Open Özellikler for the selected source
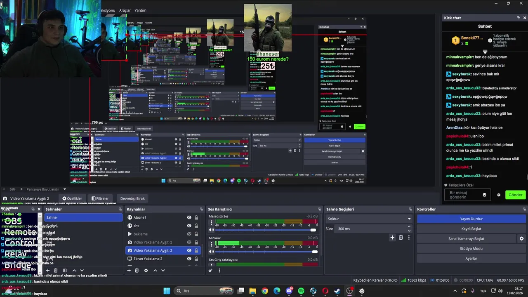The width and height of the screenshot is (528, 297). pos(72,198)
